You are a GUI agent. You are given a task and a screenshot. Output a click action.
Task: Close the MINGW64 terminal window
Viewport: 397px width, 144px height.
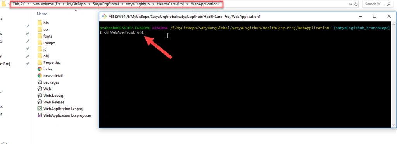[x=389, y=16]
